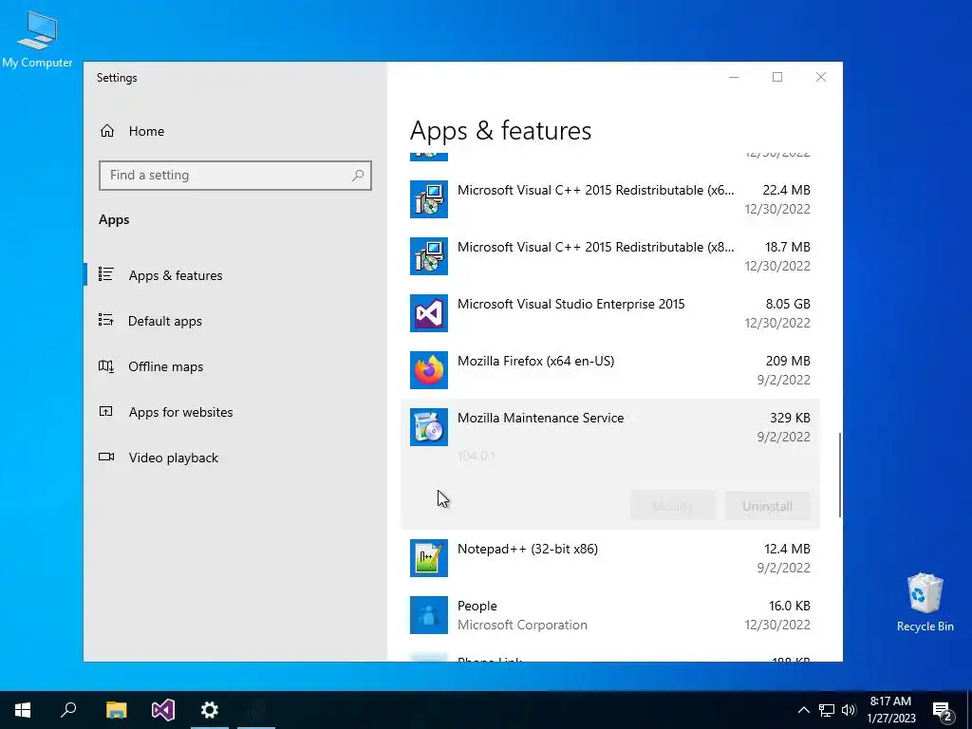Click the Mozilla Maintenance Service app icon

click(x=429, y=427)
